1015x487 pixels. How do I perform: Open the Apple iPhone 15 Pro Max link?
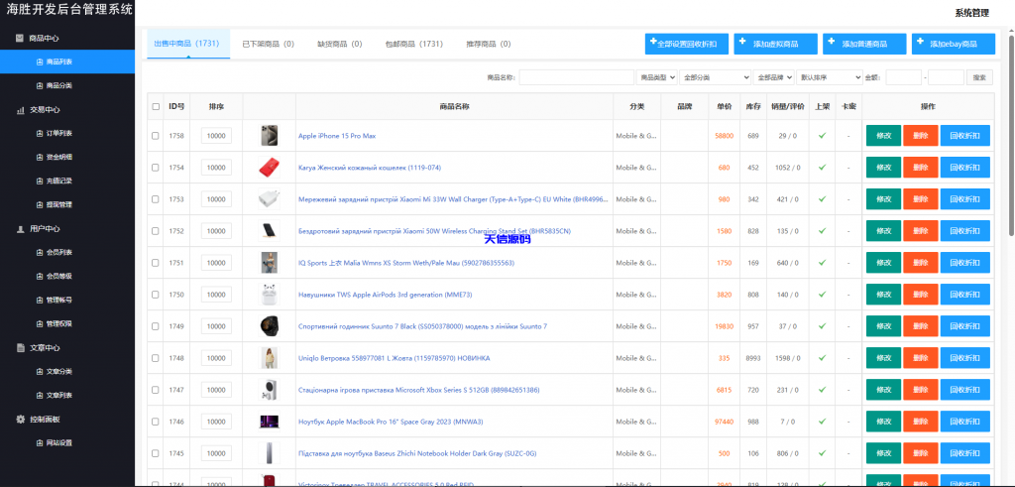pos(337,136)
